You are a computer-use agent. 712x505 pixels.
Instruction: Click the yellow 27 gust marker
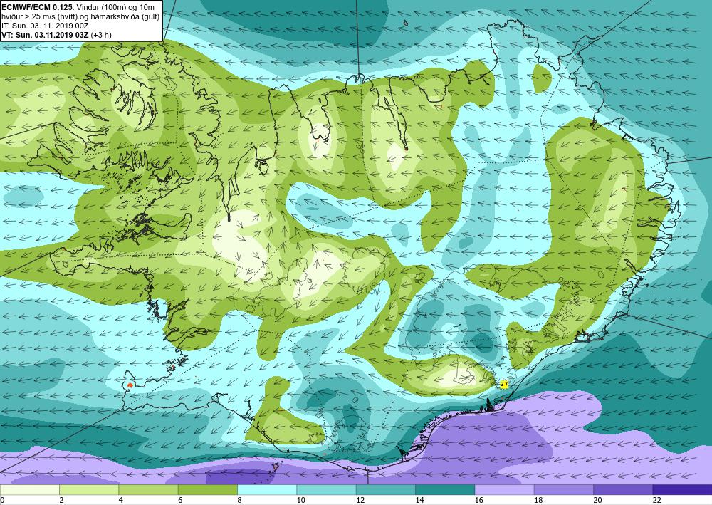click(503, 384)
